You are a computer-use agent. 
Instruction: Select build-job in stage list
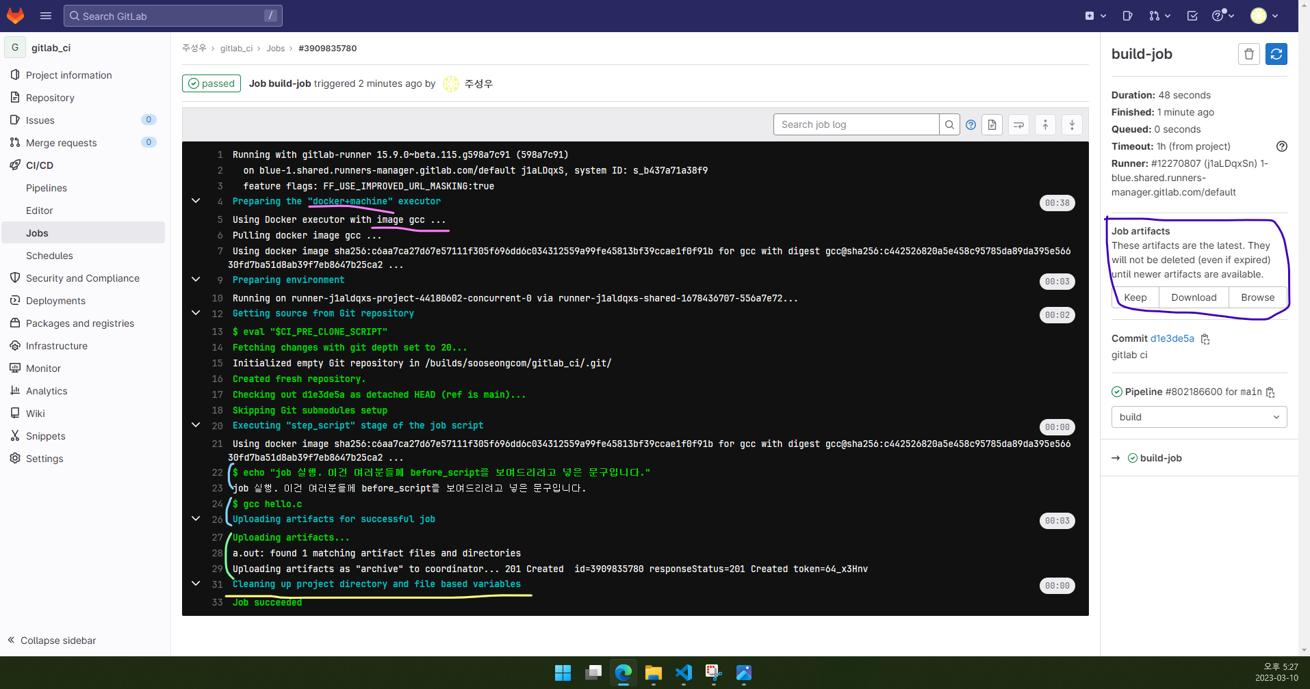pyautogui.click(x=1161, y=458)
